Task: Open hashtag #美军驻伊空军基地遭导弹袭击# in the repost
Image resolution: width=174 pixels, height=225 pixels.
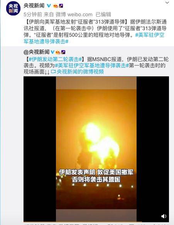Action: click(92, 65)
